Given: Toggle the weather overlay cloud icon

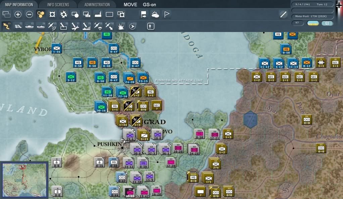Looking at the screenshot, I should click(155, 14).
